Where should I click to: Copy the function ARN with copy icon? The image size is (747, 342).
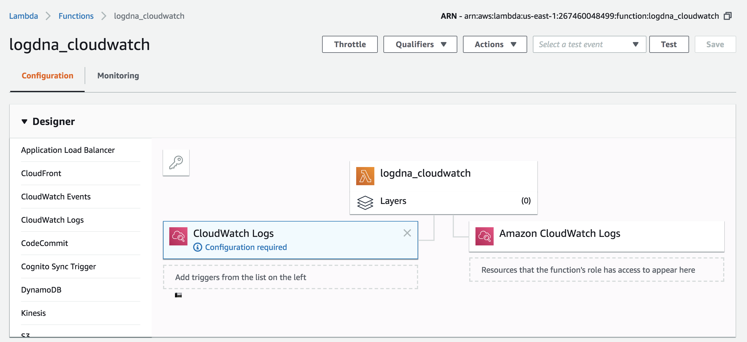pyautogui.click(x=728, y=16)
